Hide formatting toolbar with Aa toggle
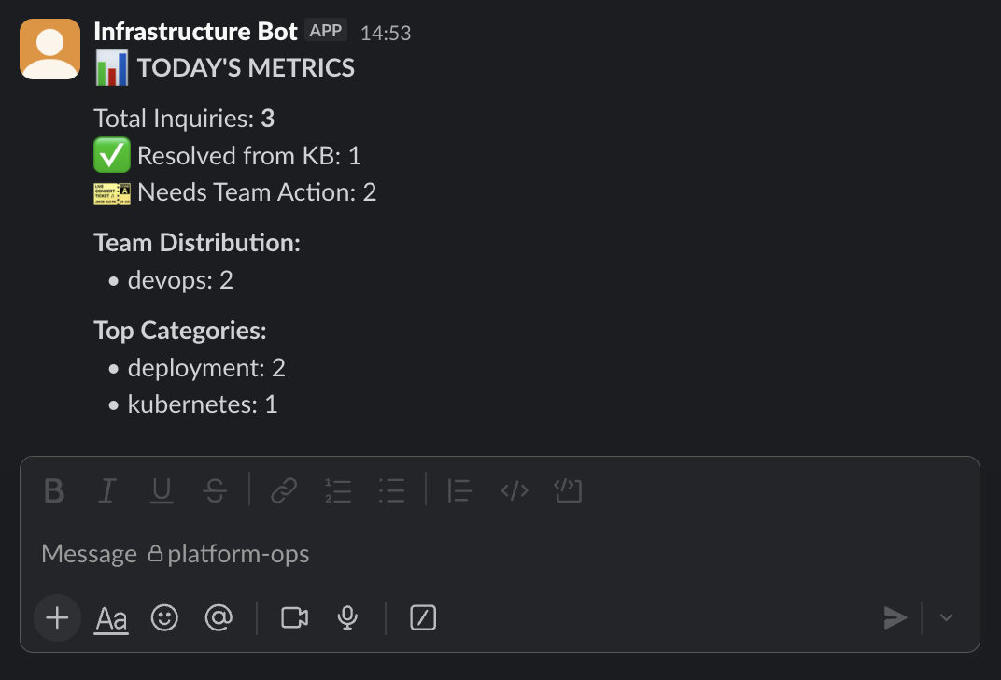 [110, 617]
